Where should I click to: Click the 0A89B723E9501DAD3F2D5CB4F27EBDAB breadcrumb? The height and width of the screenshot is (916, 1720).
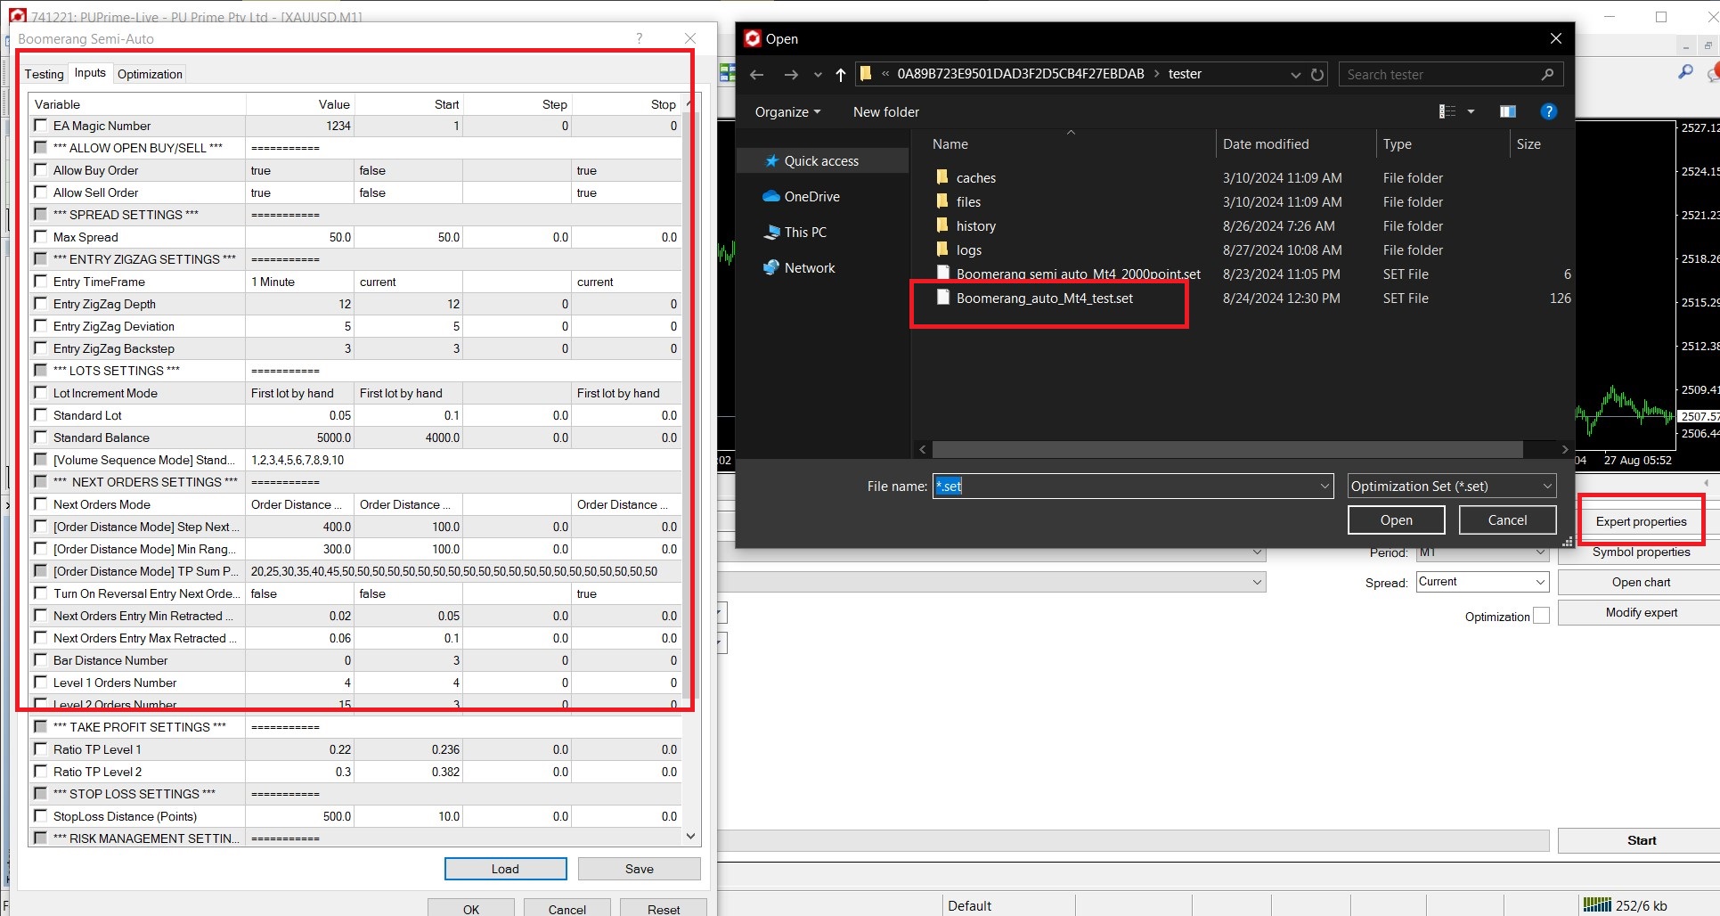point(1020,74)
